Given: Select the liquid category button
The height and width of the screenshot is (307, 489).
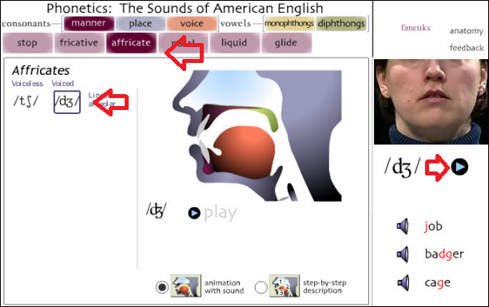Looking at the screenshot, I should click(234, 42).
